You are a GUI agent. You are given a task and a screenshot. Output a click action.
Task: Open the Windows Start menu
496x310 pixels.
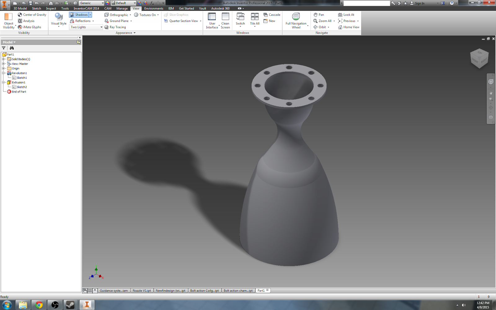[7, 305]
